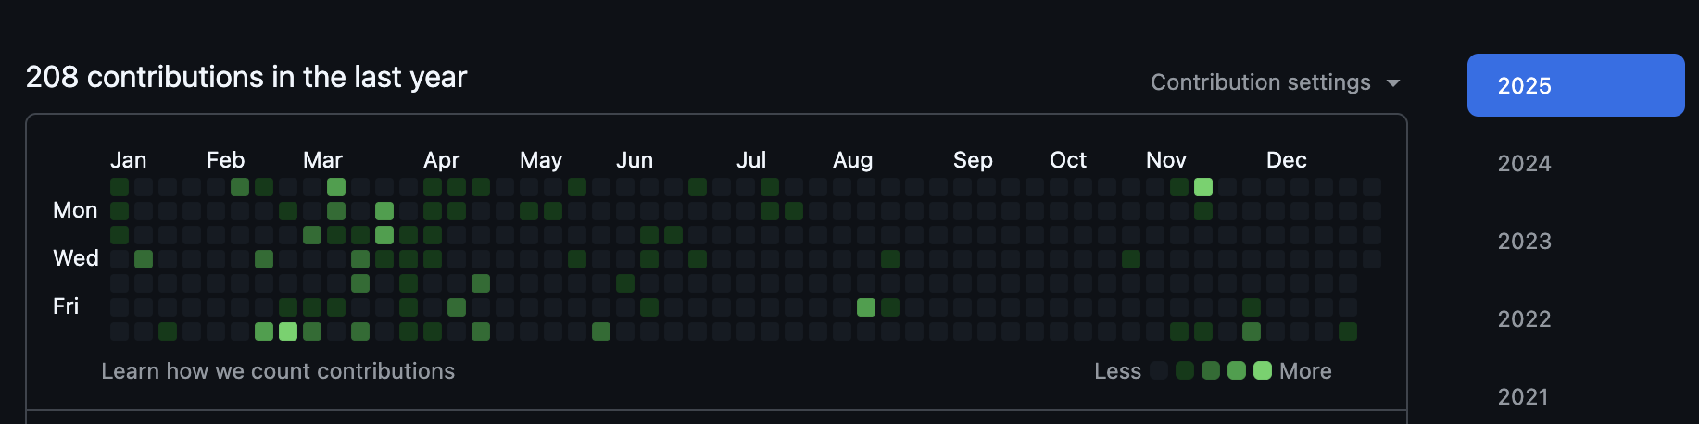1699x424 pixels.
Task: Select the first Sunday cell under Jan
Action: pyautogui.click(x=120, y=187)
